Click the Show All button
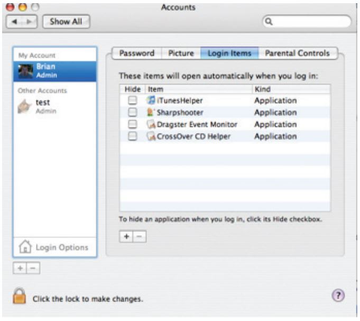Screen dimensions: 360x321 66,22
